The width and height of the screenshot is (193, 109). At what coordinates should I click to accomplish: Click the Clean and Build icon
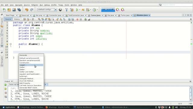(x=72, y=10)
